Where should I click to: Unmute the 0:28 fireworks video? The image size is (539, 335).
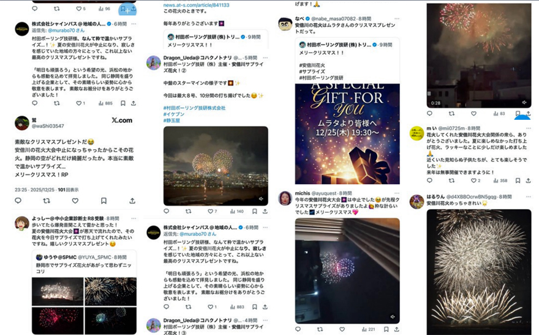pos(524,102)
